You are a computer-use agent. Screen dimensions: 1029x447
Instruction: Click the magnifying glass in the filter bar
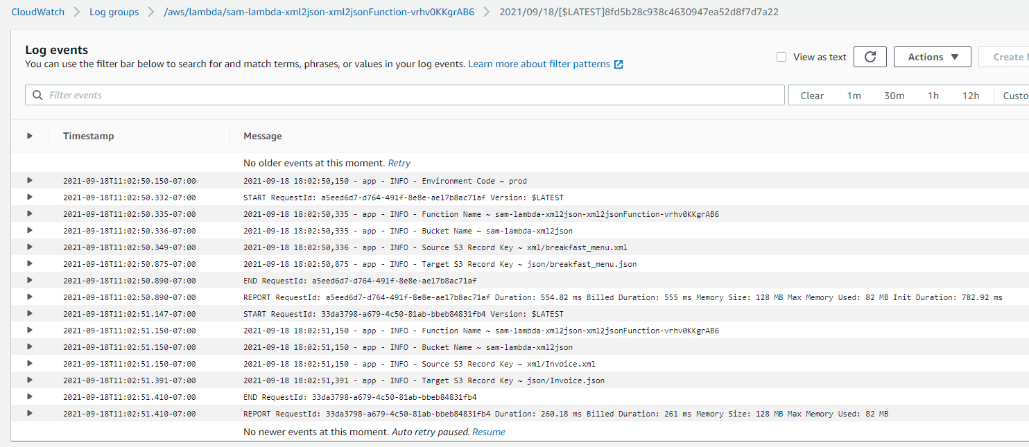[x=37, y=95]
